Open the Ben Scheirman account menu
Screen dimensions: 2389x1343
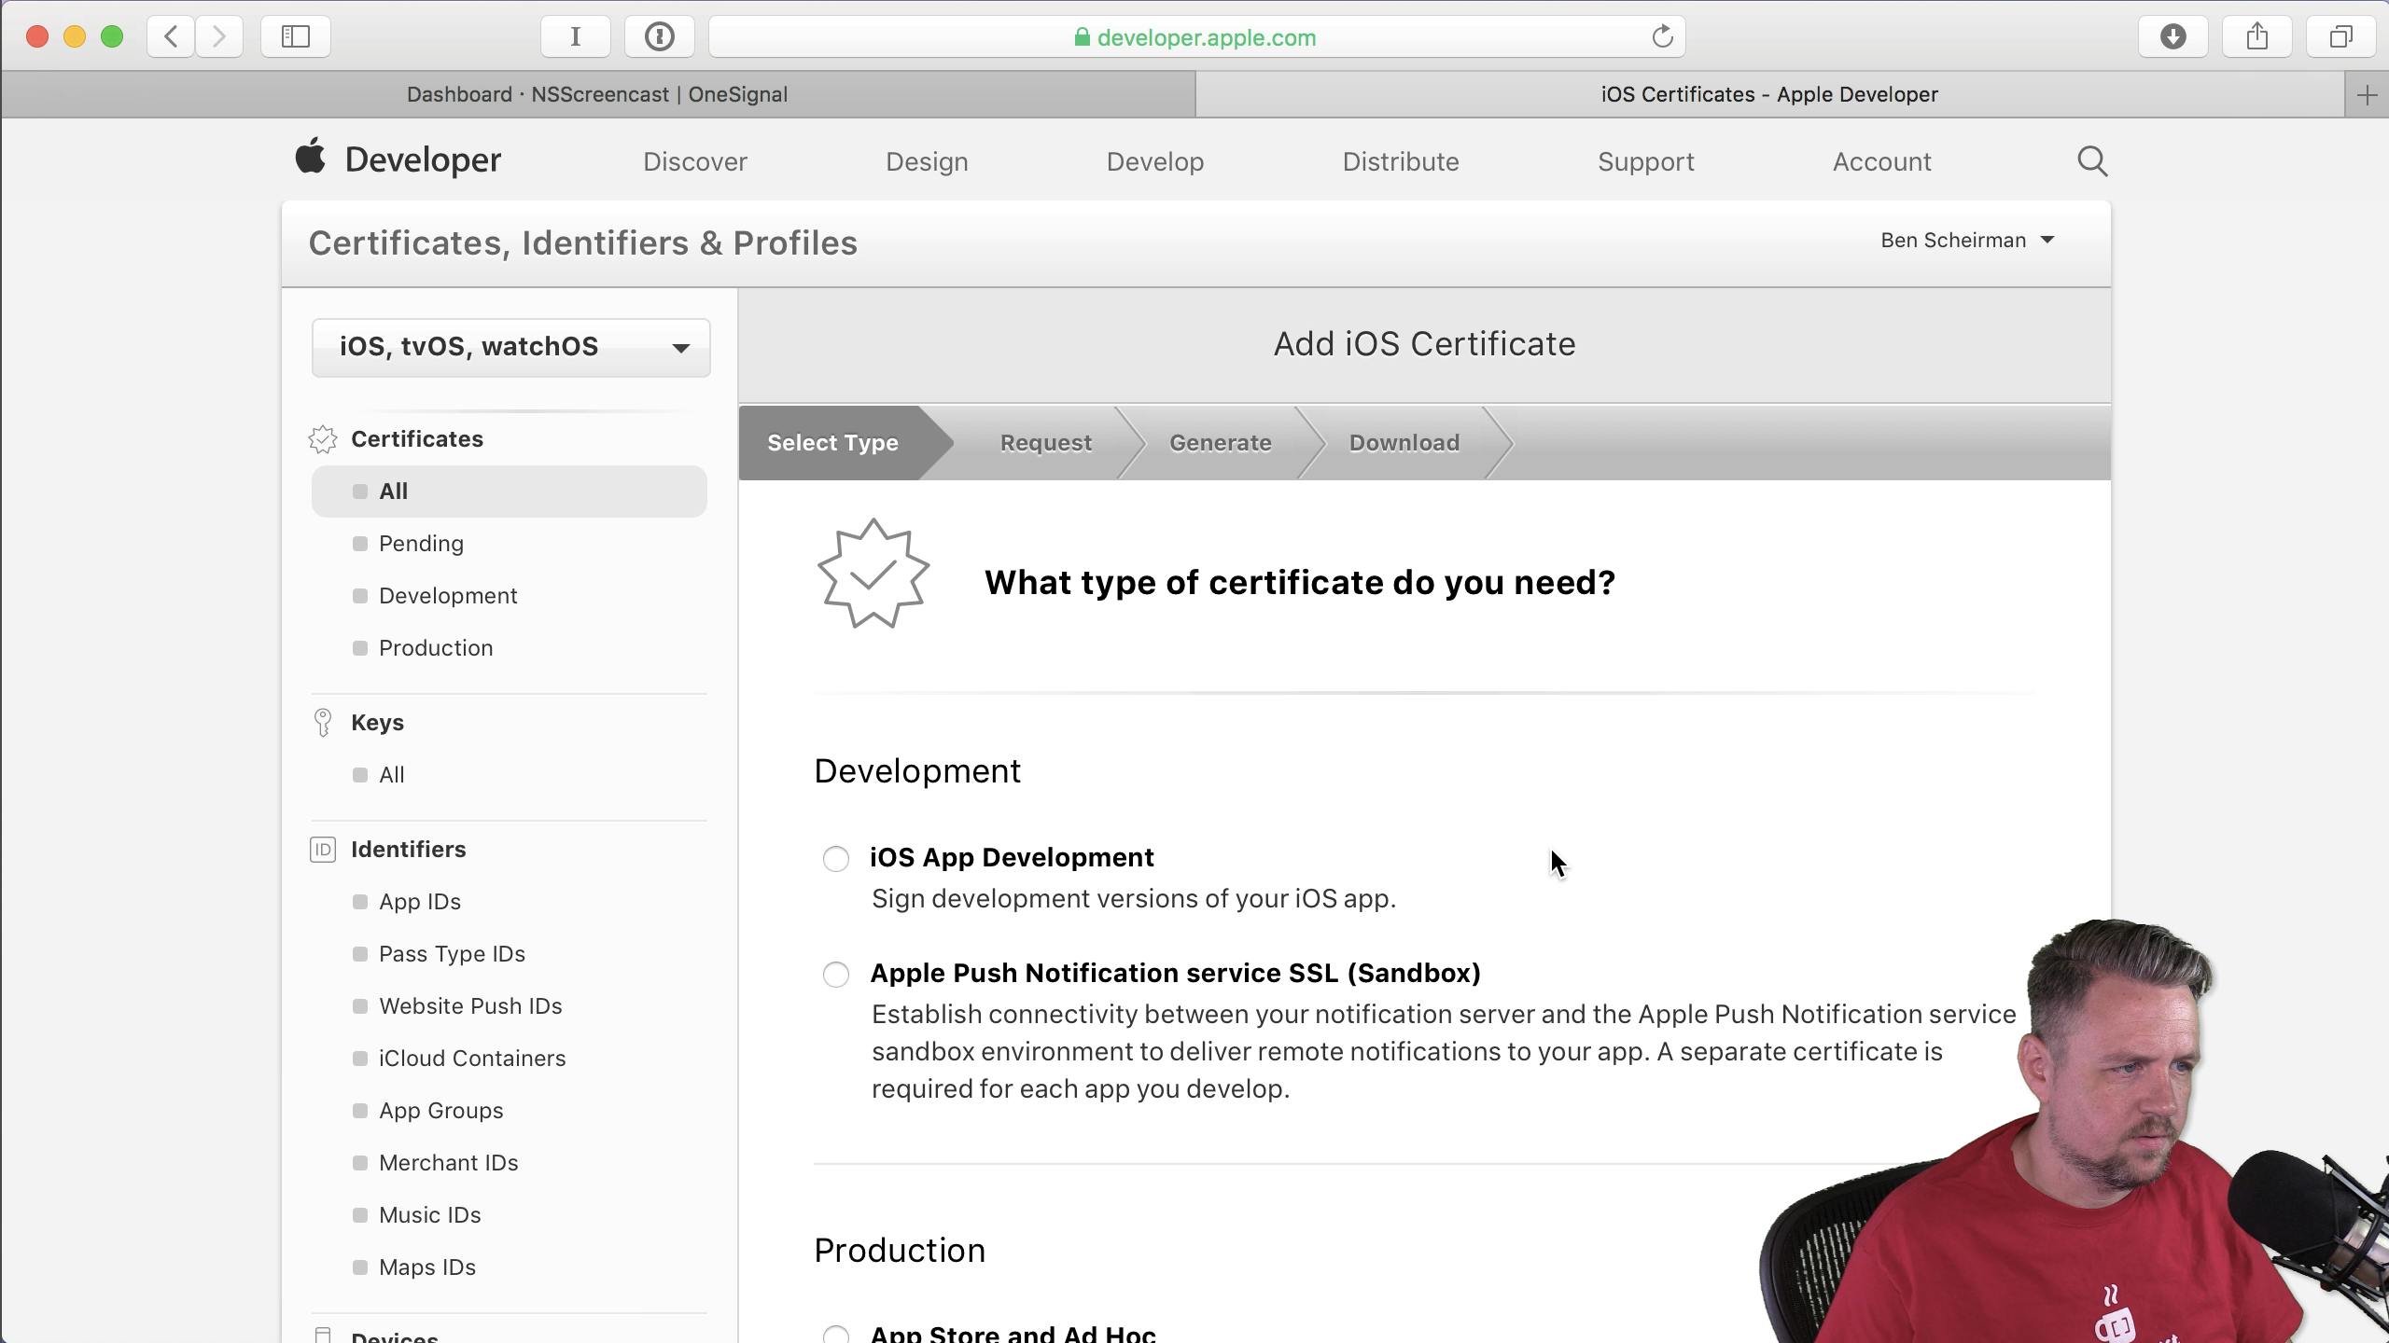tap(1967, 240)
